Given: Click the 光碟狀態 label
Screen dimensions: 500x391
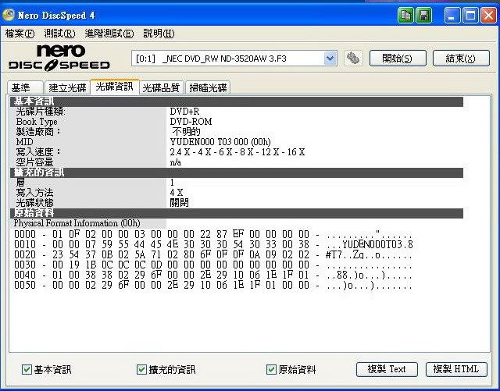Looking at the screenshot, I should pyautogui.click(x=34, y=203).
